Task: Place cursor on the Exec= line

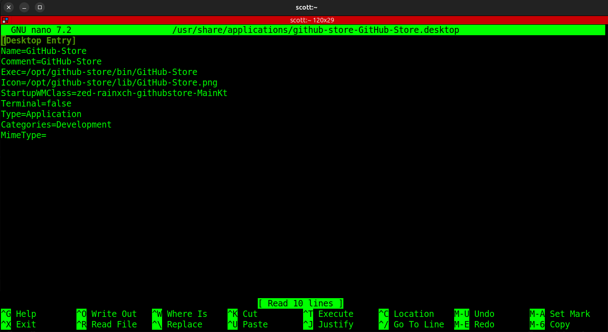Action: tap(99, 72)
